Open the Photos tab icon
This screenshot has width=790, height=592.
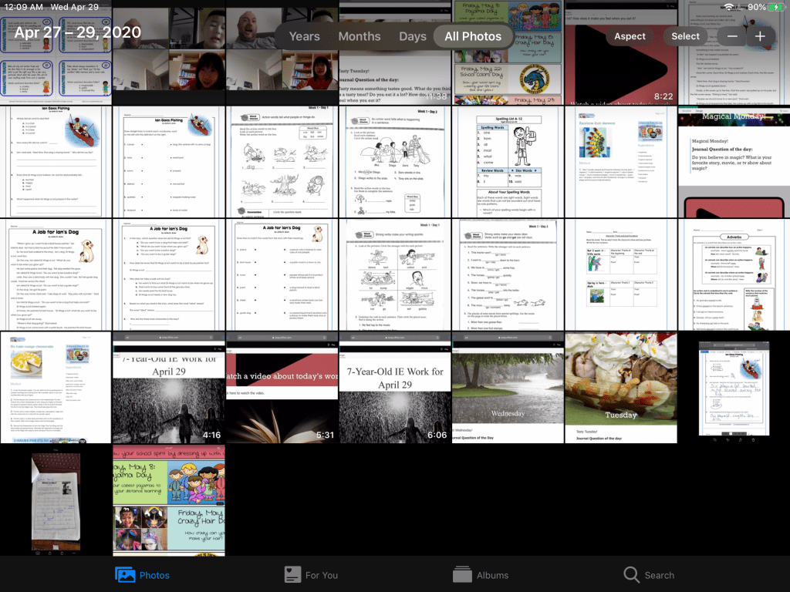(x=125, y=574)
